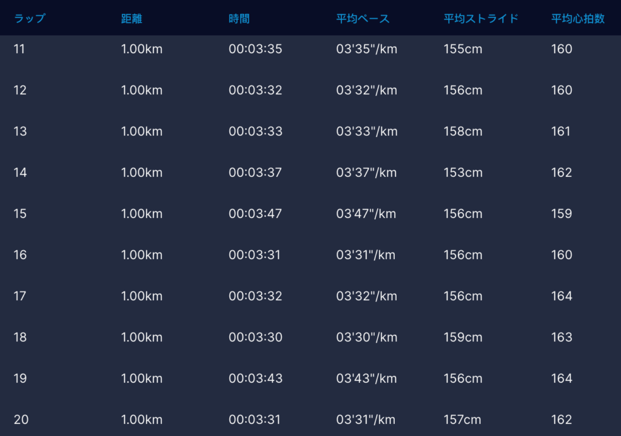This screenshot has height=436, width=621.
Task: Select the 00:03:47 time cell
Action: click(x=255, y=214)
